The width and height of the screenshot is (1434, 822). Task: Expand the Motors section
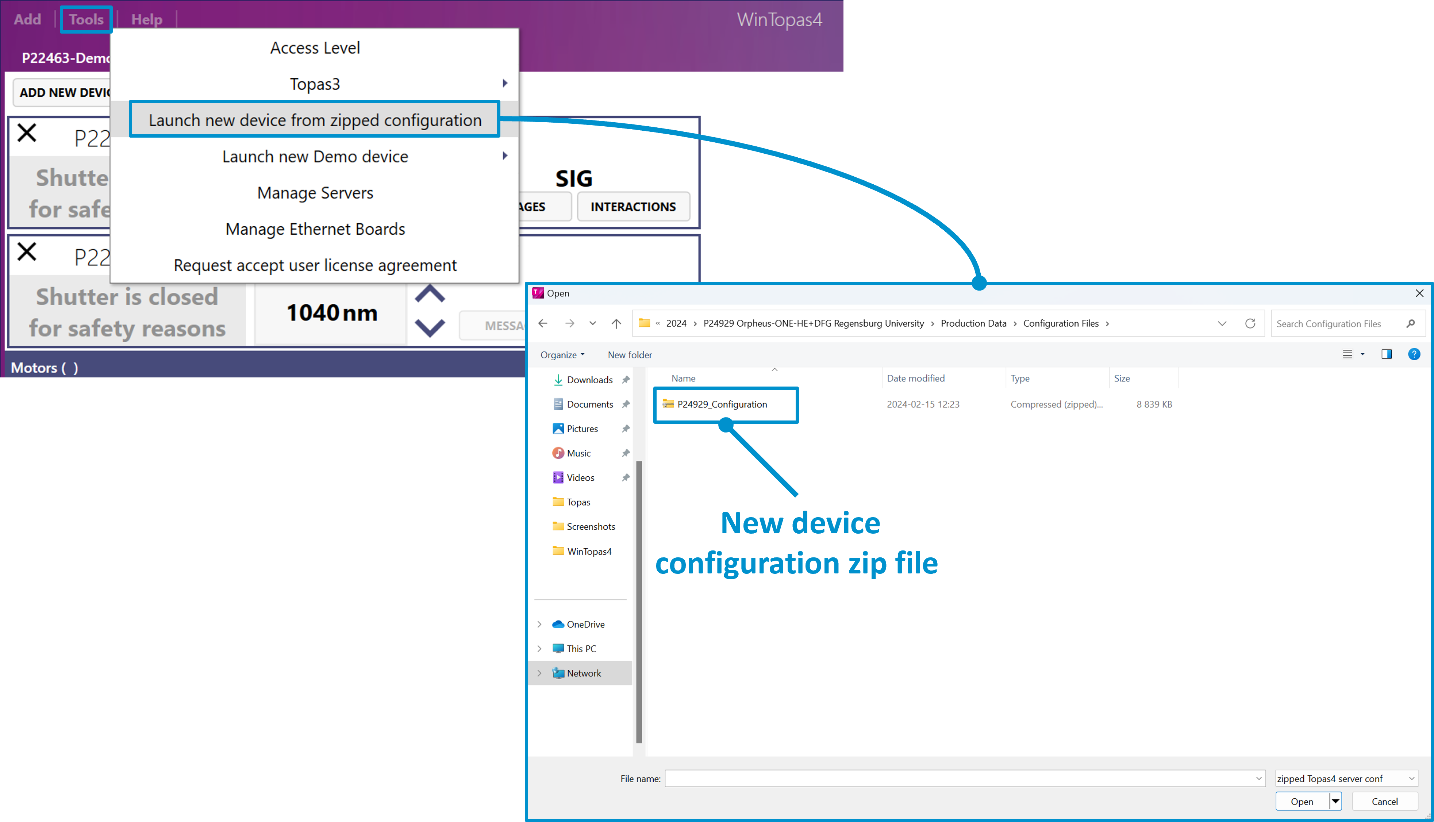[44, 368]
